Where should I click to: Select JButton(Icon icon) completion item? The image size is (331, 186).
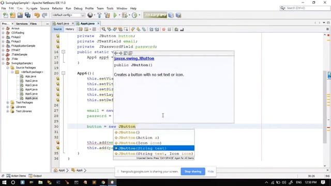click(154, 143)
